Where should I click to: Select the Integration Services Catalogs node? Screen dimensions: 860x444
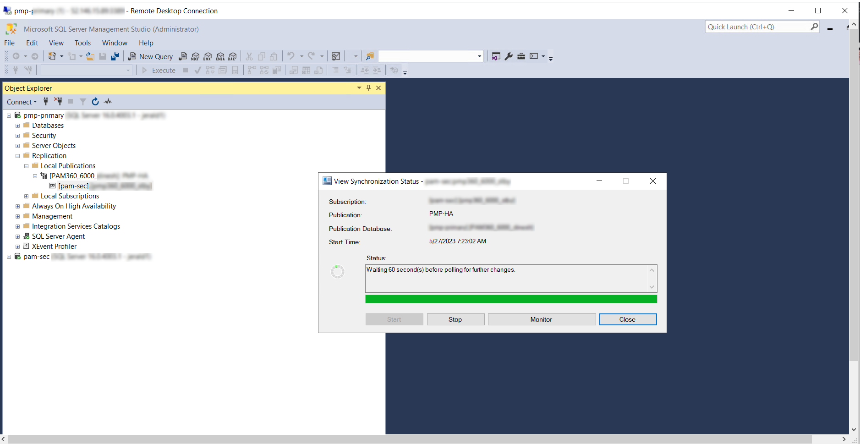76,226
